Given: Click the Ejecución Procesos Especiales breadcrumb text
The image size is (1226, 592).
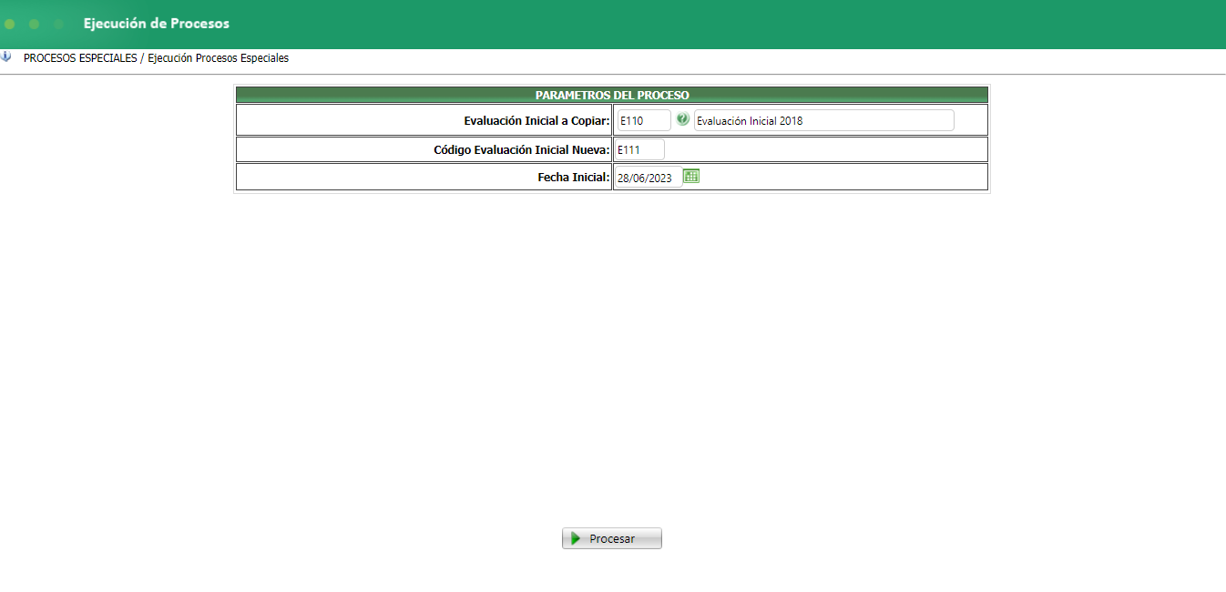Looking at the screenshot, I should click(219, 58).
